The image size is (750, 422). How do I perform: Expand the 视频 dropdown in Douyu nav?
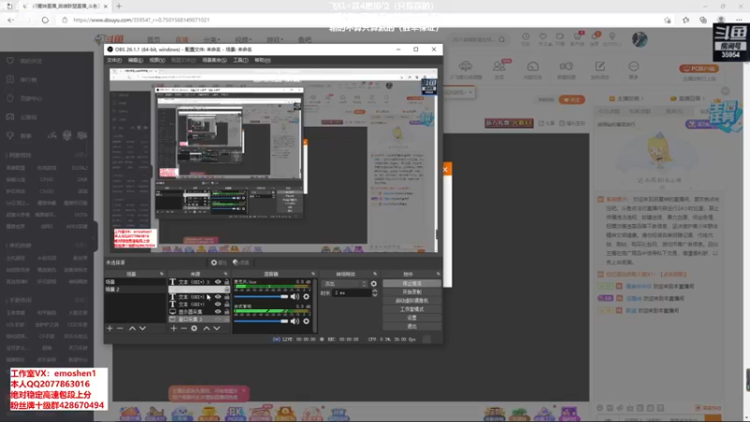click(x=243, y=39)
